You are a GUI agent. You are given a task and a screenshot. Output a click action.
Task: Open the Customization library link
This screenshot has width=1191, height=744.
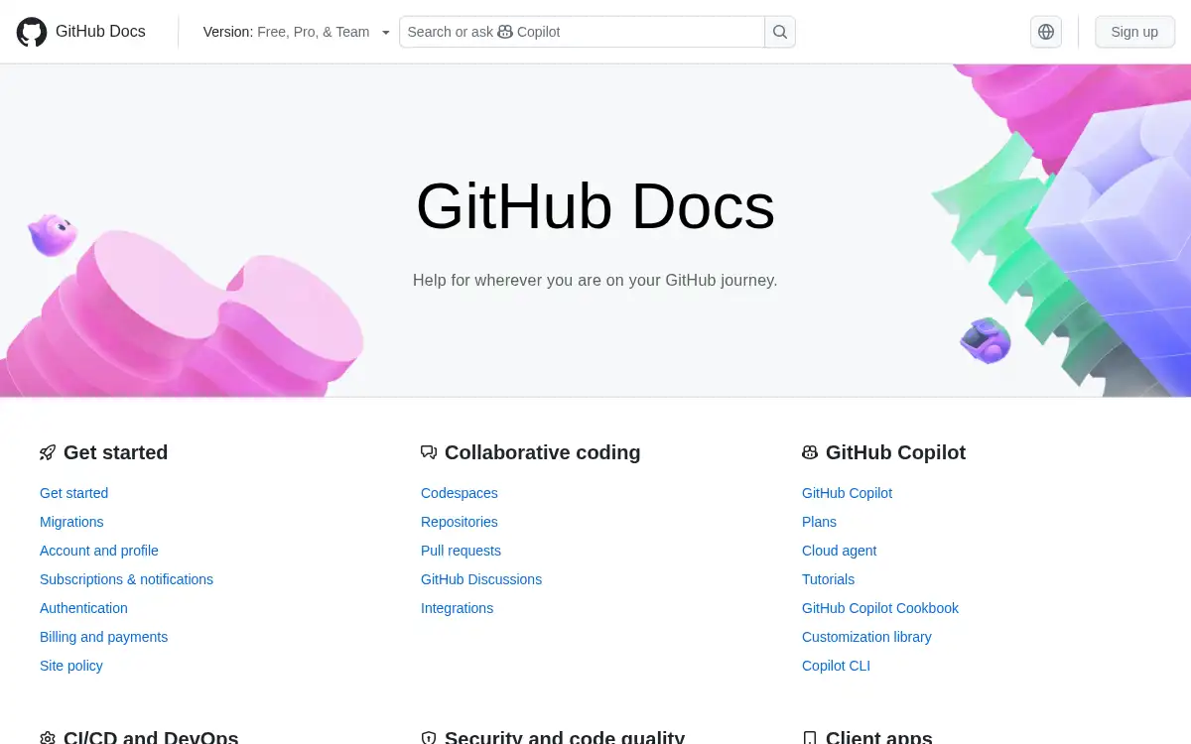point(866,637)
